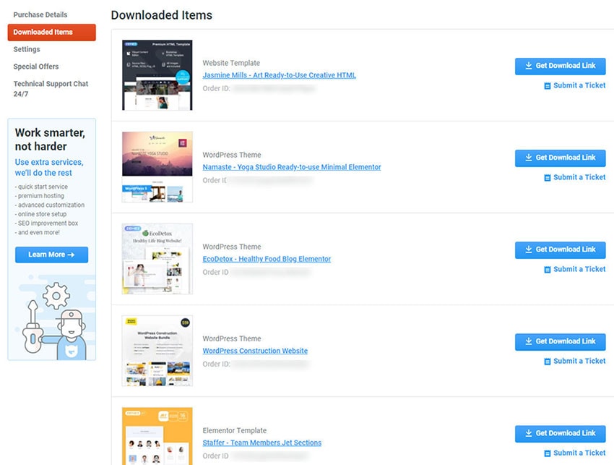The image size is (614, 465).
Task: Open Namaste Yoga Studio Elementor link
Action: coord(292,167)
